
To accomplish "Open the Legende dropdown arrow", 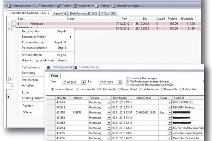I will click(x=93, y=6).
